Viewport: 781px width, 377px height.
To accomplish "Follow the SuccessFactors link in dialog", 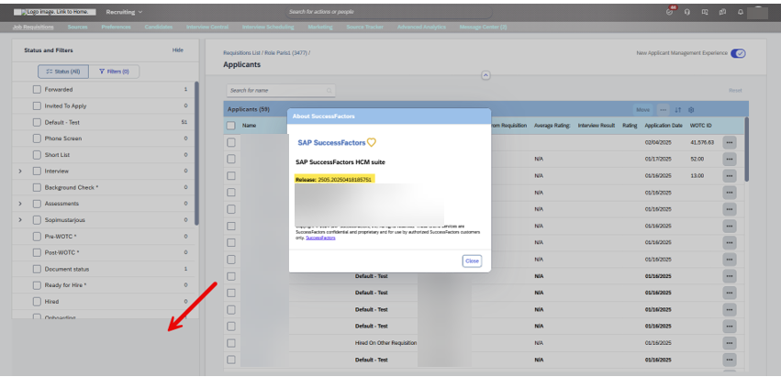I will 321,238.
